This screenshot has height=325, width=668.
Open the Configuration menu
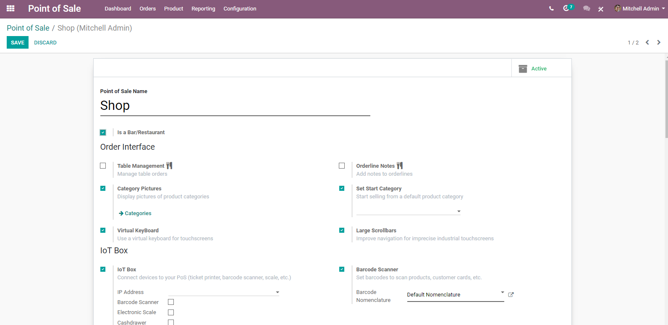pos(240,8)
